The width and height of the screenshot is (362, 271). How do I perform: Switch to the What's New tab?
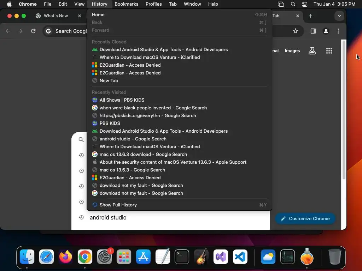coord(56,16)
